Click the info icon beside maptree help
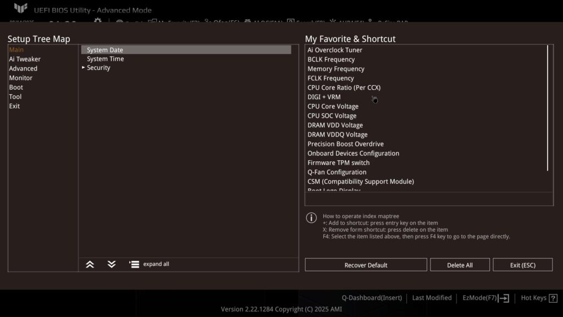Image resolution: width=563 pixels, height=317 pixels. pos(311,218)
